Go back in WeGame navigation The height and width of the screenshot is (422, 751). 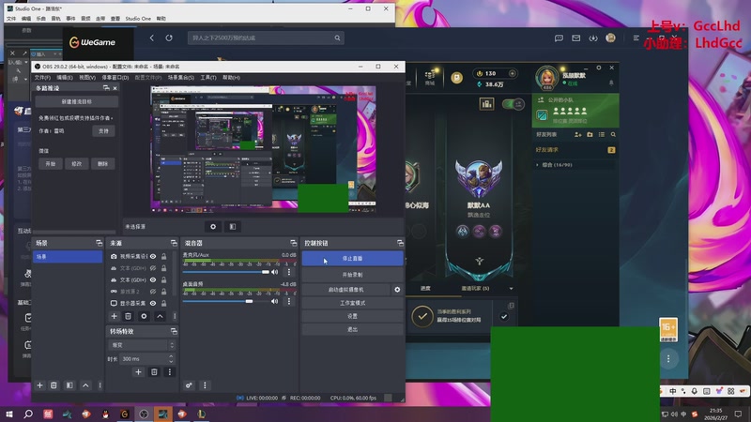tap(151, 38)
